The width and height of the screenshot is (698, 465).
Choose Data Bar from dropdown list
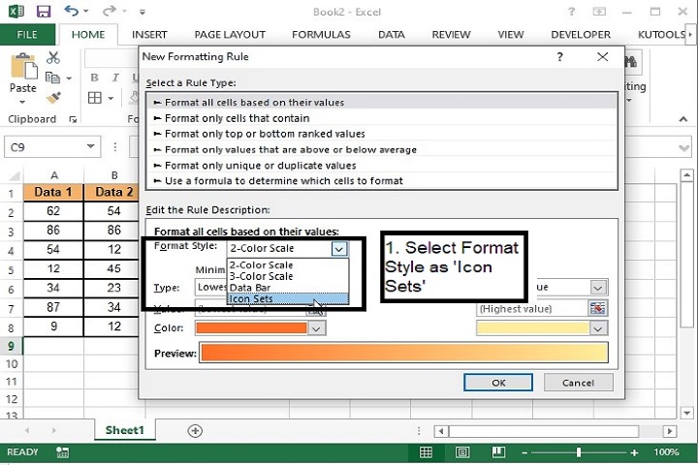coord(288,288)
